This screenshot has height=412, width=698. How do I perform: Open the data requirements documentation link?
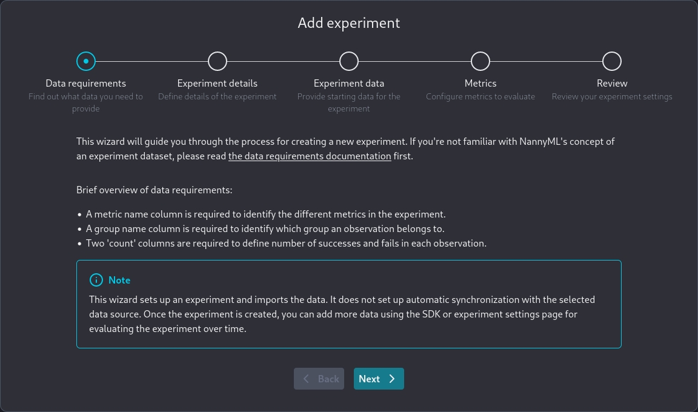click(x=310, y=156)
